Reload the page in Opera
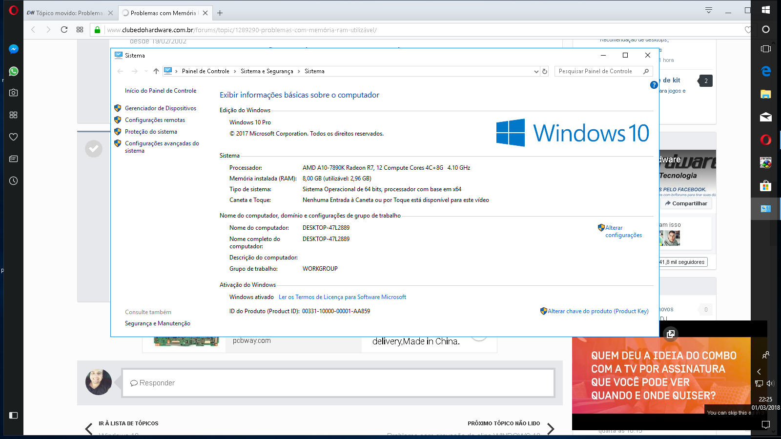 pyautogui.click(x=64, y=30)
